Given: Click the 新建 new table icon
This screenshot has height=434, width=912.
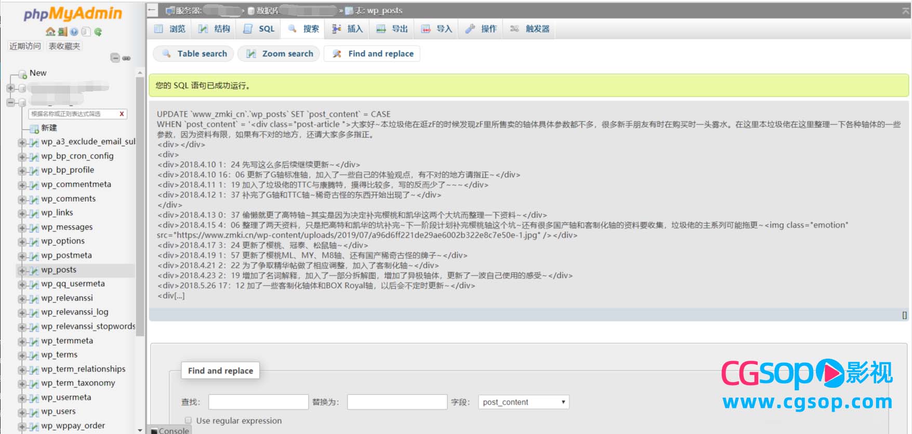Looking at the screenshot, I should [34, 128].
